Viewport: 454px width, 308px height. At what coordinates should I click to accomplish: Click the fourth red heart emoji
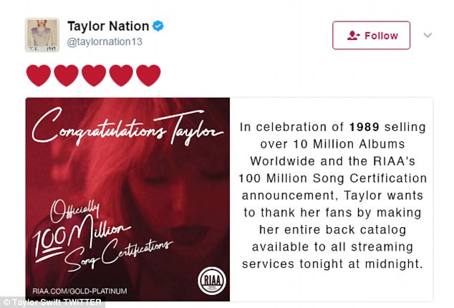point(121,75)
